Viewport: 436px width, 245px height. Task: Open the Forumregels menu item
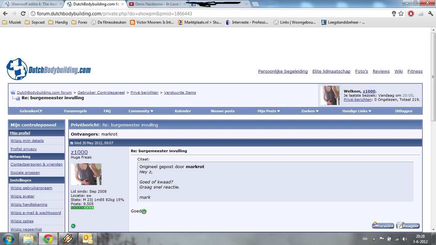pos(75,111)
